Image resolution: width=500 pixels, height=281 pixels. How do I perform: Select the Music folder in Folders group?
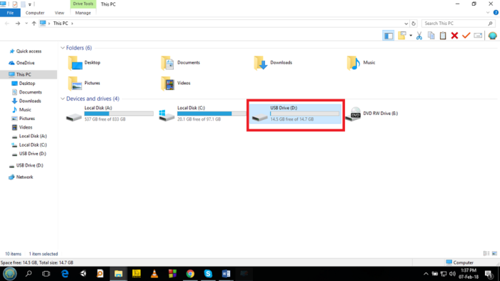tap(361, 63)
